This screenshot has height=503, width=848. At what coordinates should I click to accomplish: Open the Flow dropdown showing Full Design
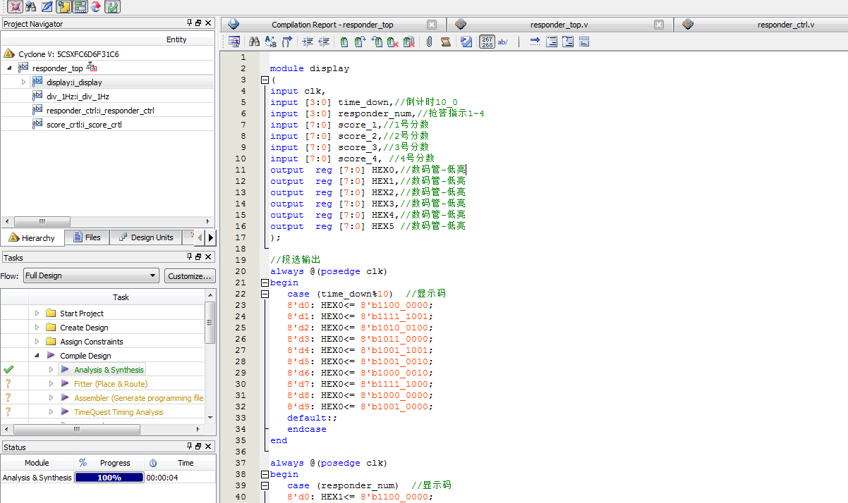[91, 276]
